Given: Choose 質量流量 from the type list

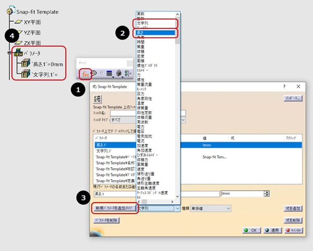Looking at the screenshot, I should tap(145, 84).
